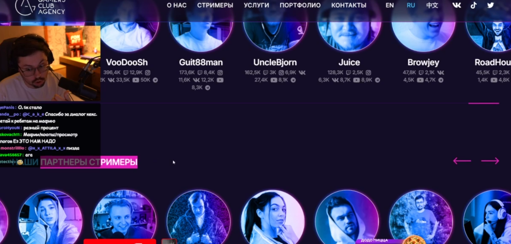Switch language to EN
Screen dimensions: 511x244
pos(390,5)
